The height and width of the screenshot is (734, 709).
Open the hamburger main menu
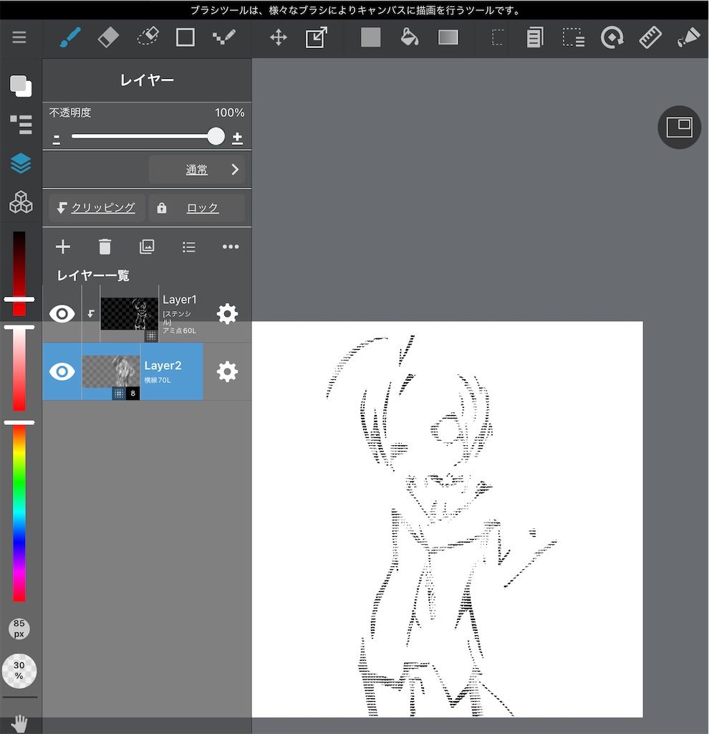[19, 37]
